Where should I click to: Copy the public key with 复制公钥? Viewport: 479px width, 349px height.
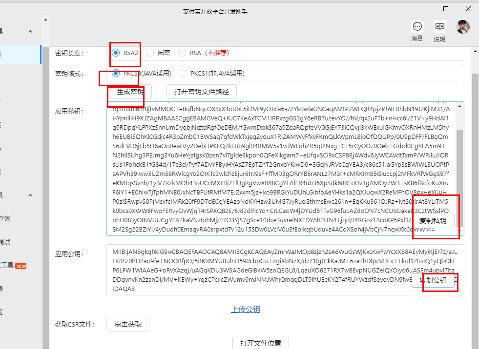[x=433, y=280]
